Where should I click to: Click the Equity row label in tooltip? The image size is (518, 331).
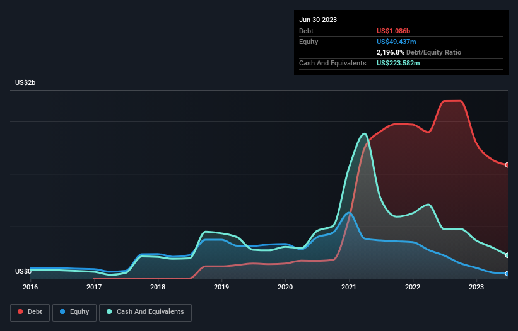click(309, 42)
